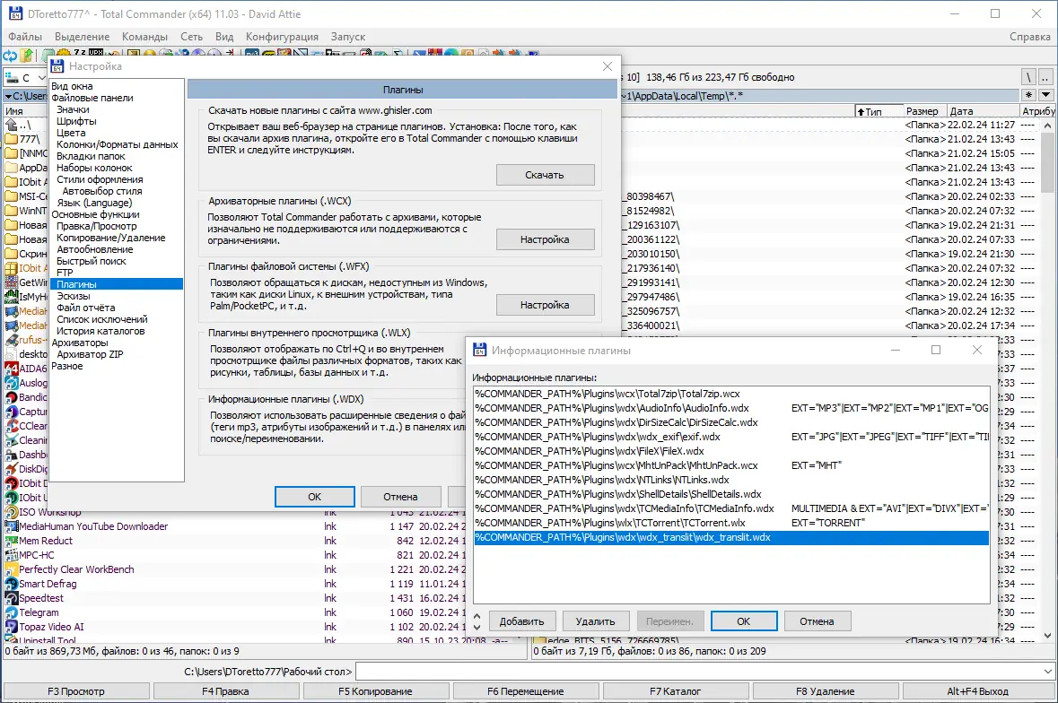Select Язык (Language) in settings list

94,203
